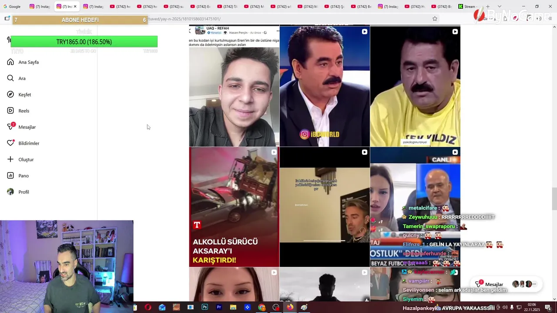Switch to the first Instagram tab
The image size is (557, 313).
pos(40,7)
